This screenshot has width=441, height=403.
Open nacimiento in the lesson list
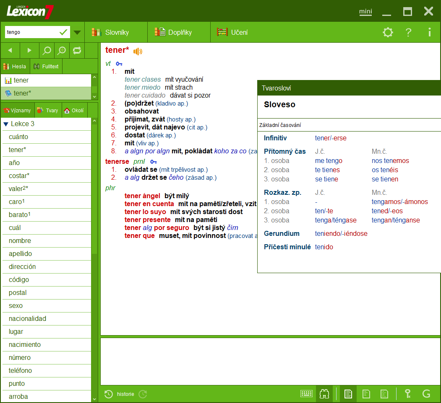[x=47, y=345]
